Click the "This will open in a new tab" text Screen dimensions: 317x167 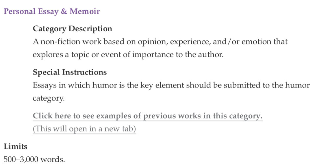click(84, 129)
